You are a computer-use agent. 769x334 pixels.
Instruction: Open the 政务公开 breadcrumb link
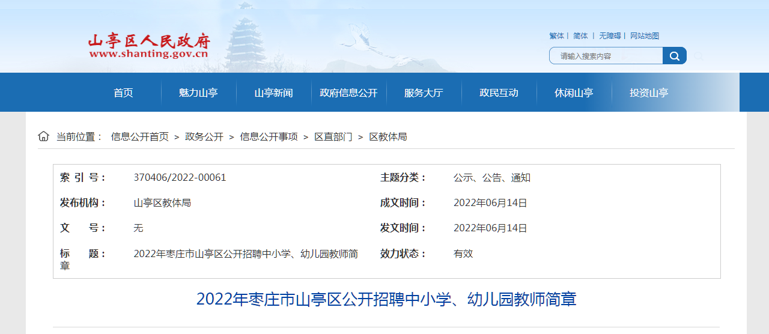(204, 137)
